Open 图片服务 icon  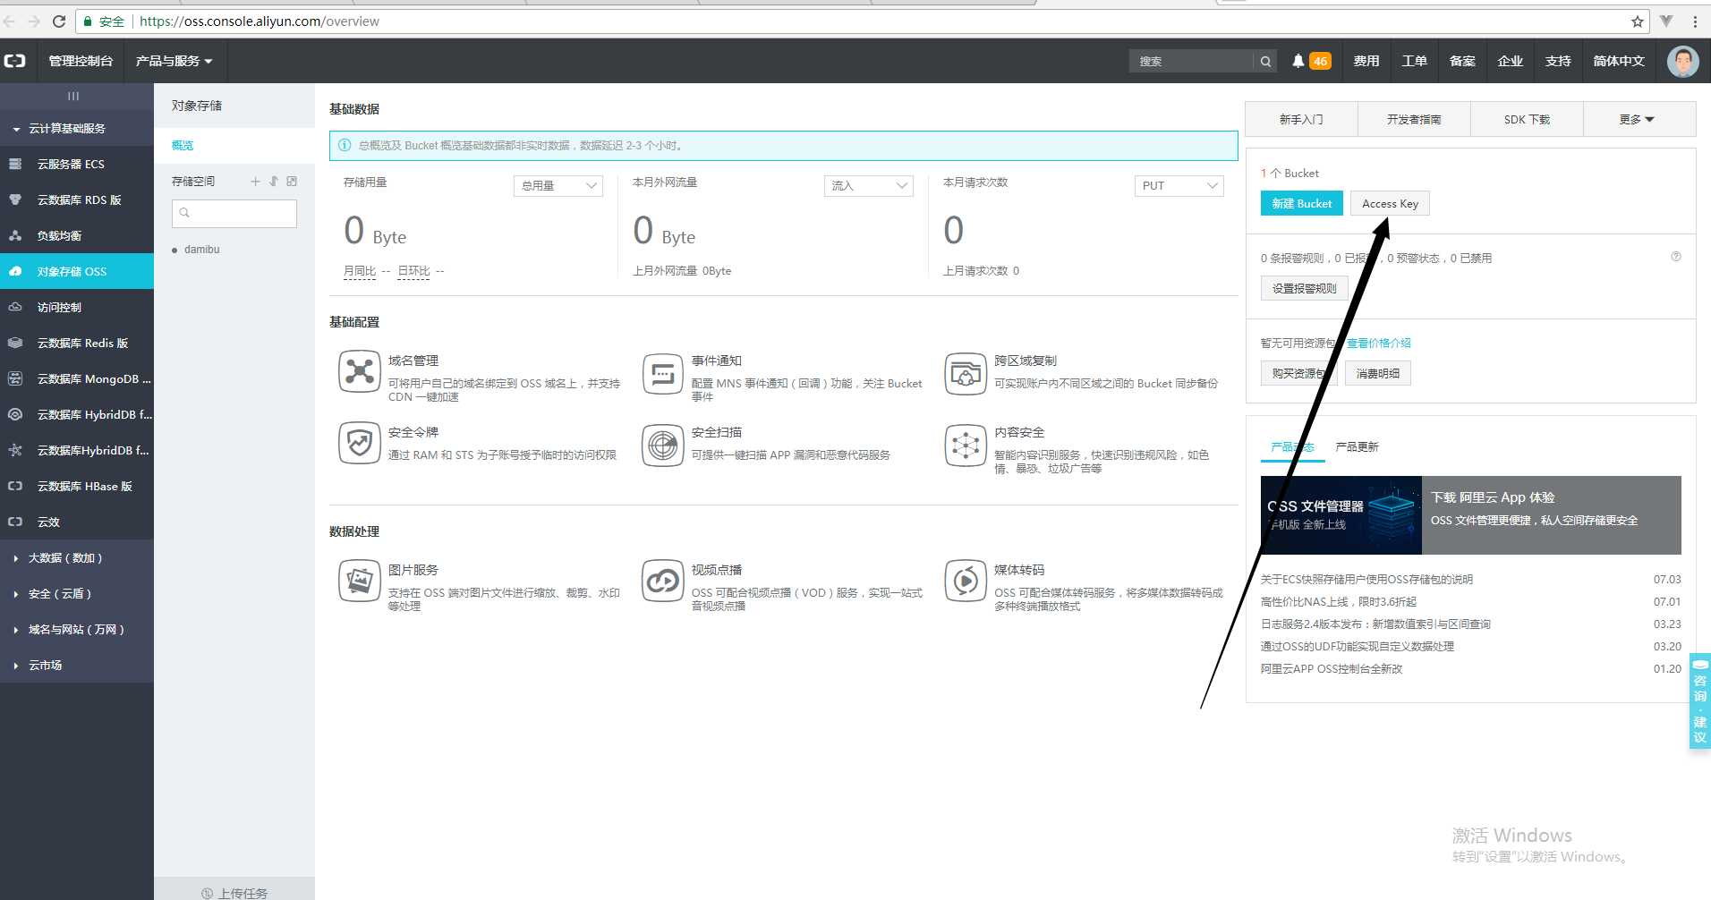click(x=359, y=581)
